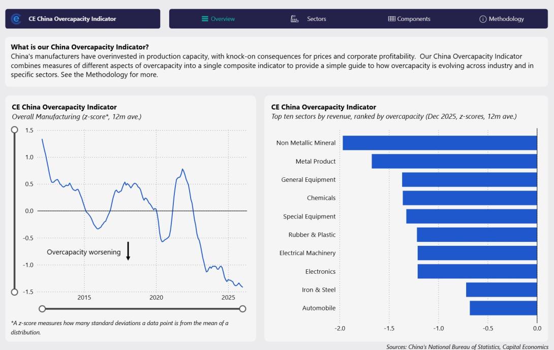Click the Components table icon

391,19
